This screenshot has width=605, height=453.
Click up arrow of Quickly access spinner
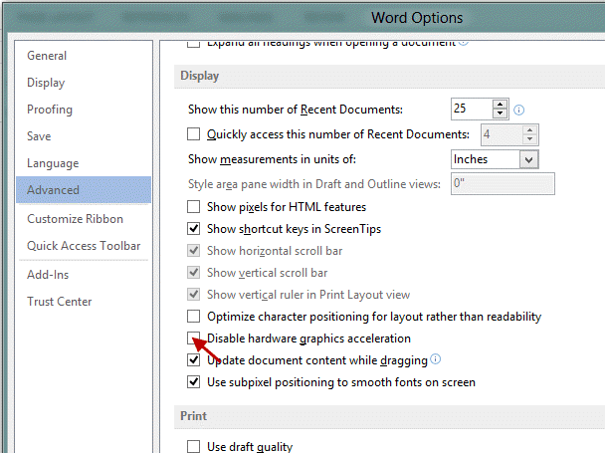[x=530, y=130]
